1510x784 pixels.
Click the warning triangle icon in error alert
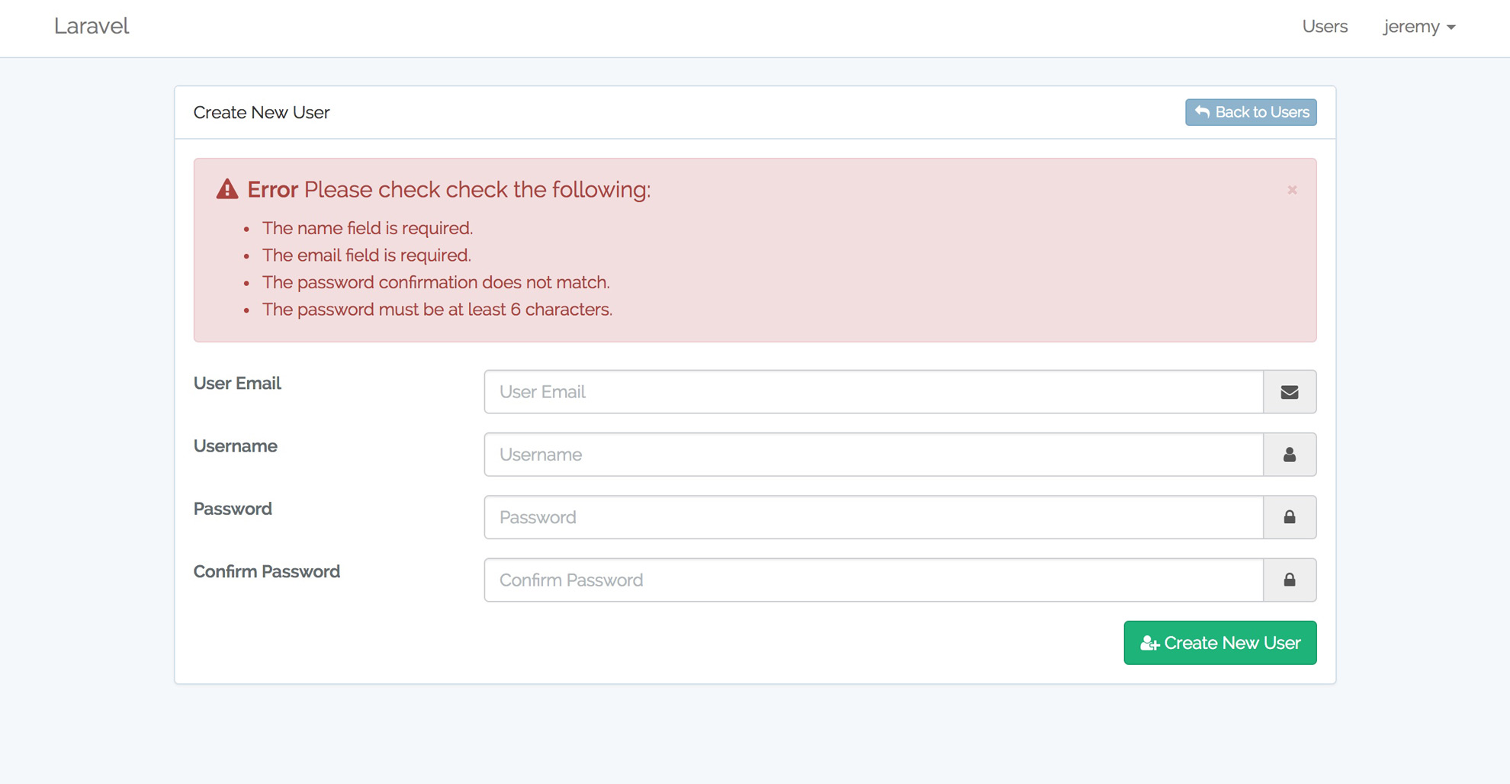(227, 189)
